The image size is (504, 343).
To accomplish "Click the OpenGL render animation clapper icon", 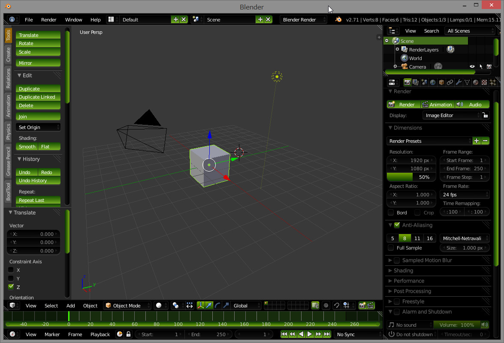I will point(371,305).
